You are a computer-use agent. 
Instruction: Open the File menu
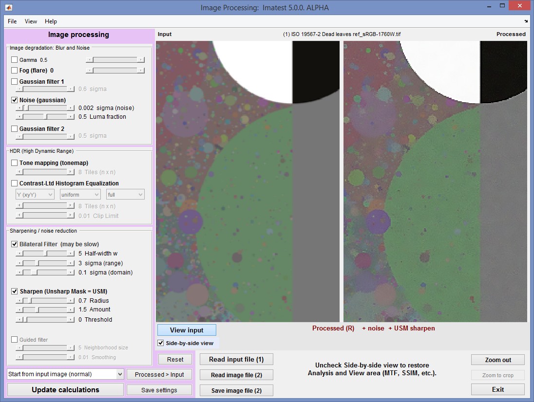(12, 21)
